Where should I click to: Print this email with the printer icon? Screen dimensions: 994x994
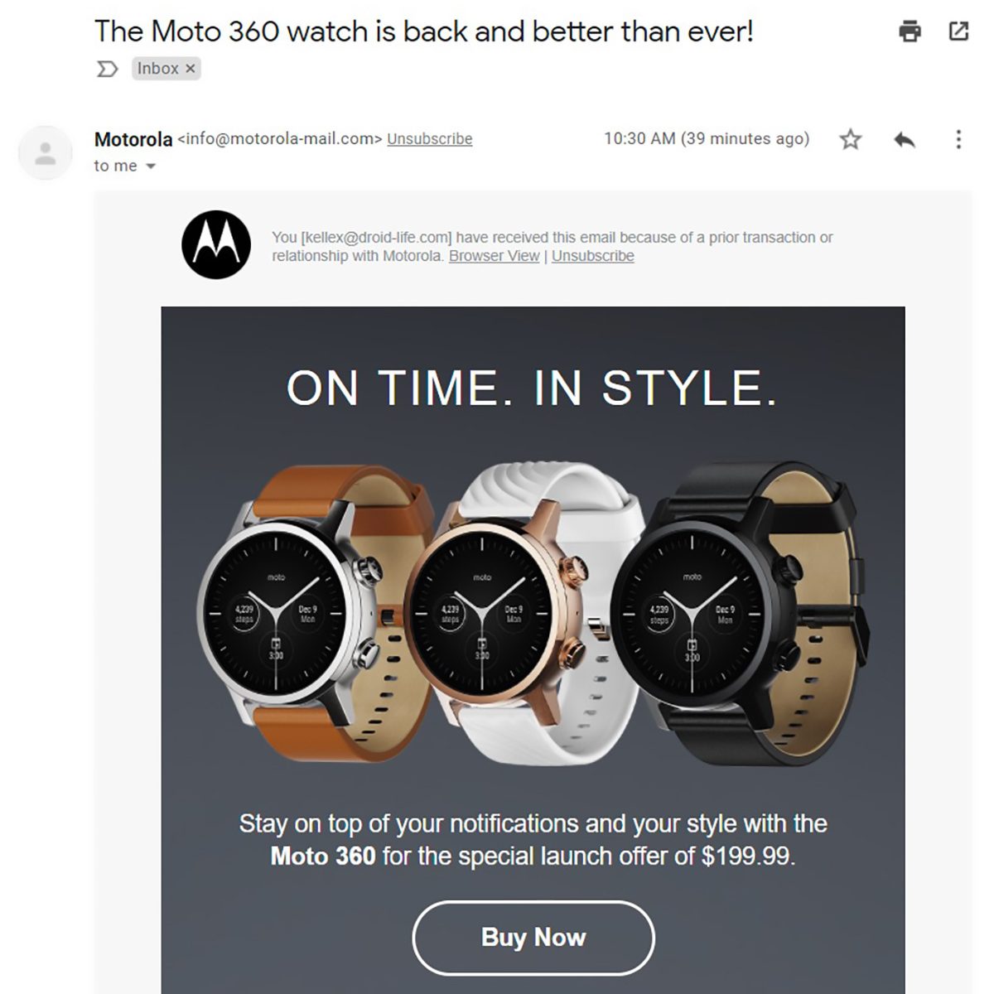(x=910, y=31)
